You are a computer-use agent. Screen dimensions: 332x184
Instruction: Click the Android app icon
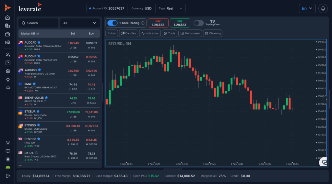click(7, 167)
